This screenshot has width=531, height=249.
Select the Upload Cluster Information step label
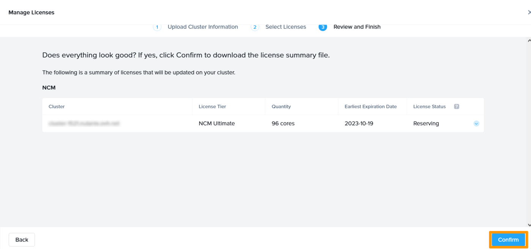(203, 27)
